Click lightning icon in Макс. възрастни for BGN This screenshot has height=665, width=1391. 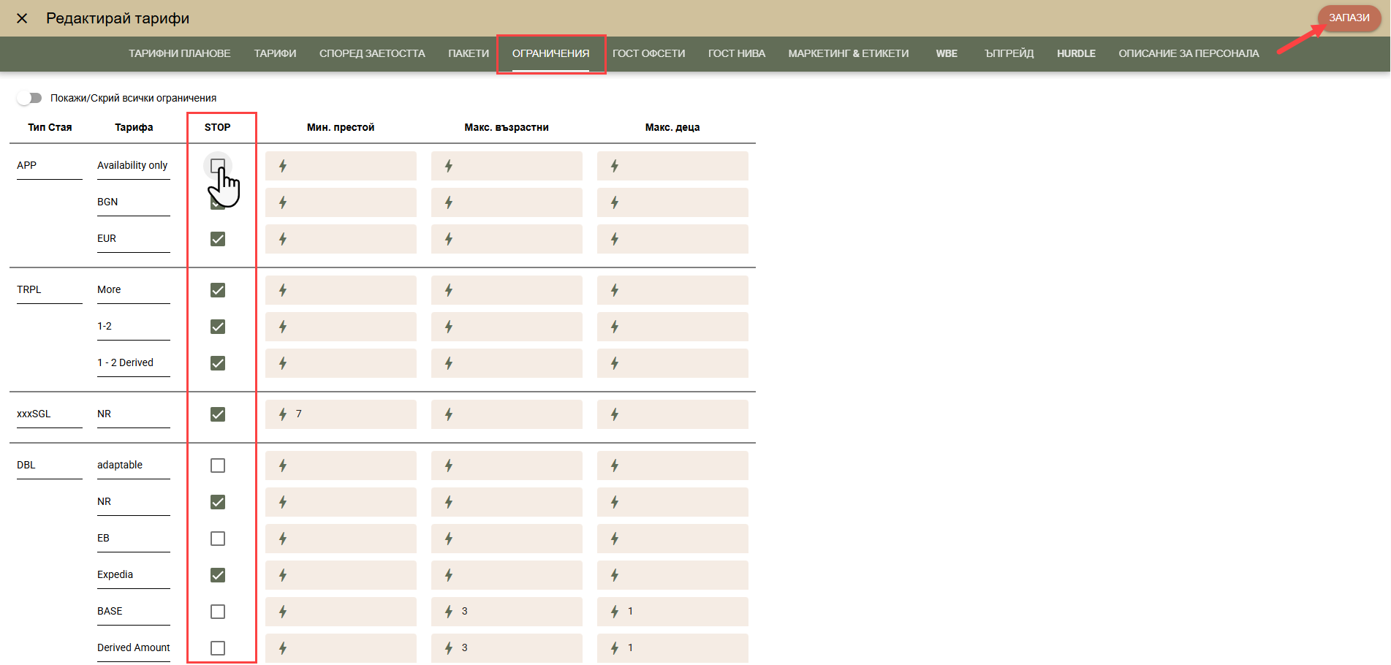pos(449,202)
